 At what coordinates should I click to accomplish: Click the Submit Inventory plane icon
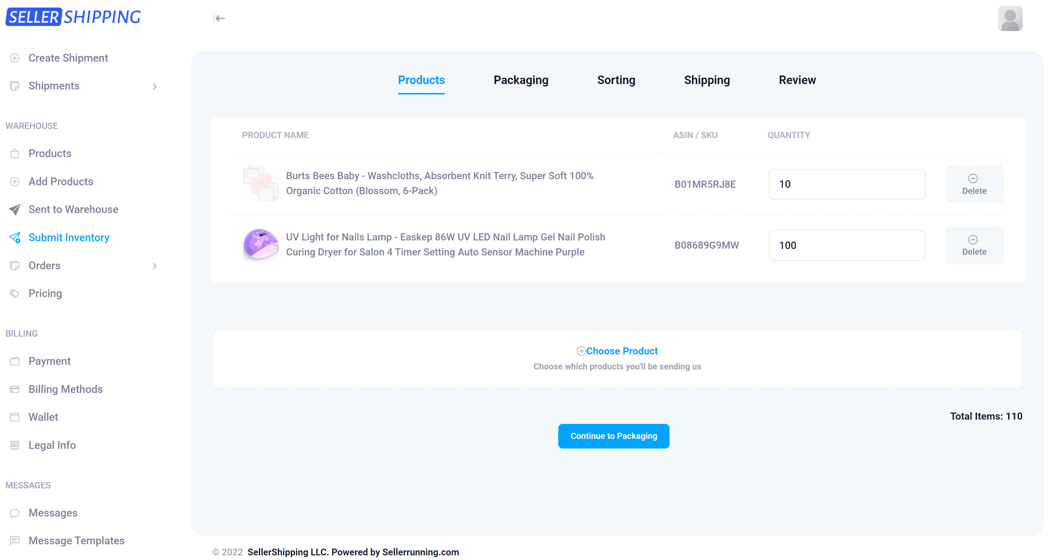coord(15,238)
